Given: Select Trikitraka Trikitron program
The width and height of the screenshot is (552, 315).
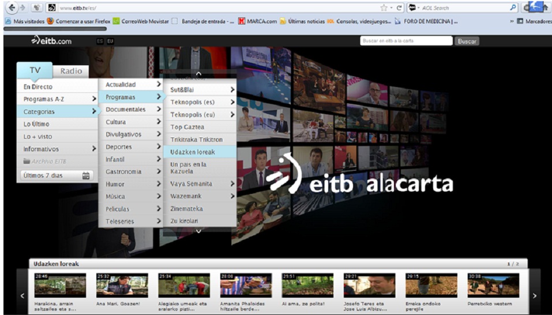Looking at the screenshot, I should click(x=200, y=140).
